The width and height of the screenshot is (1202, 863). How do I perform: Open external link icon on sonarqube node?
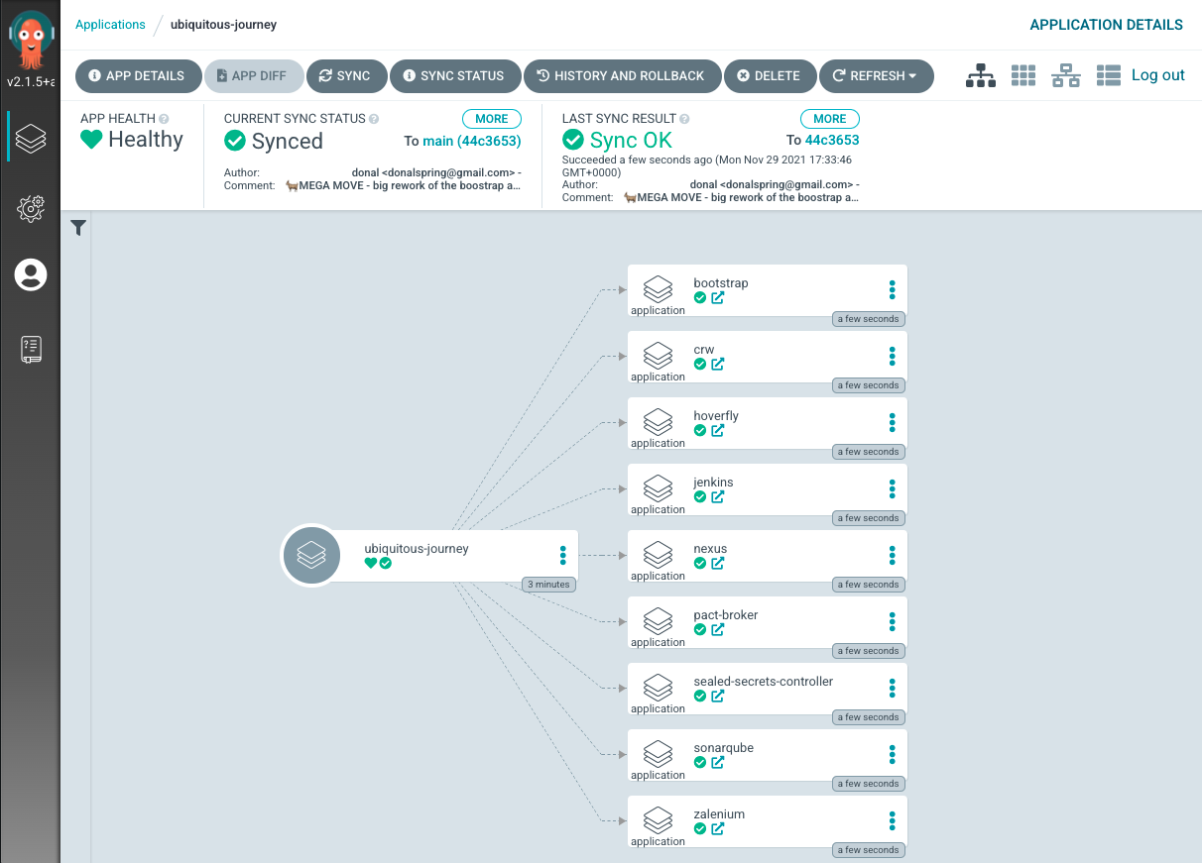pos(718,762)
